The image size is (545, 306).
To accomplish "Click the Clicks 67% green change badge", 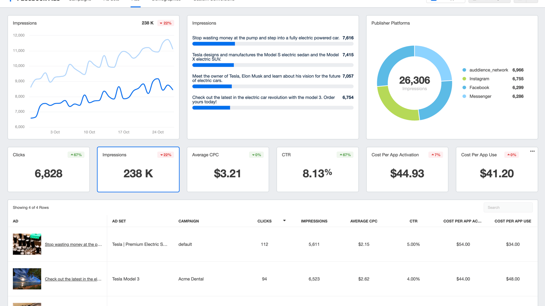I will coord(76,155).
